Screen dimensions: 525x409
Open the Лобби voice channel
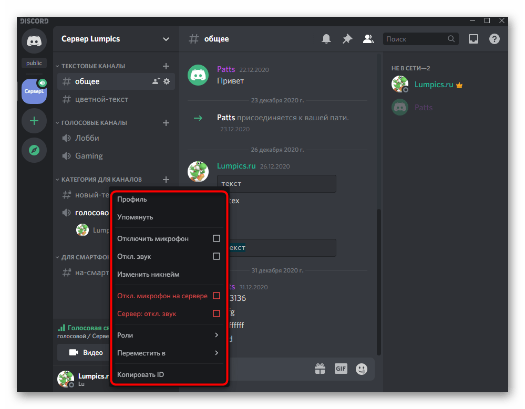[87, 138]
